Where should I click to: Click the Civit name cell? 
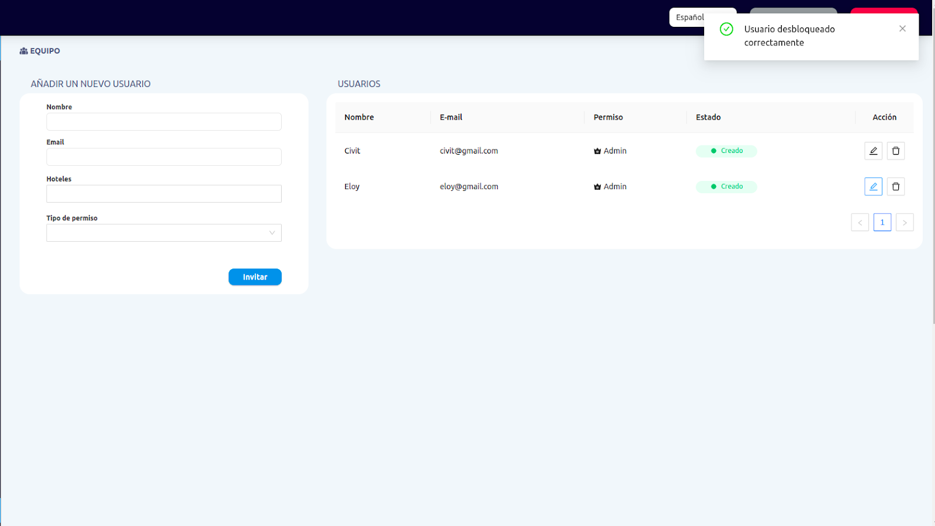[x=352, y=151]
